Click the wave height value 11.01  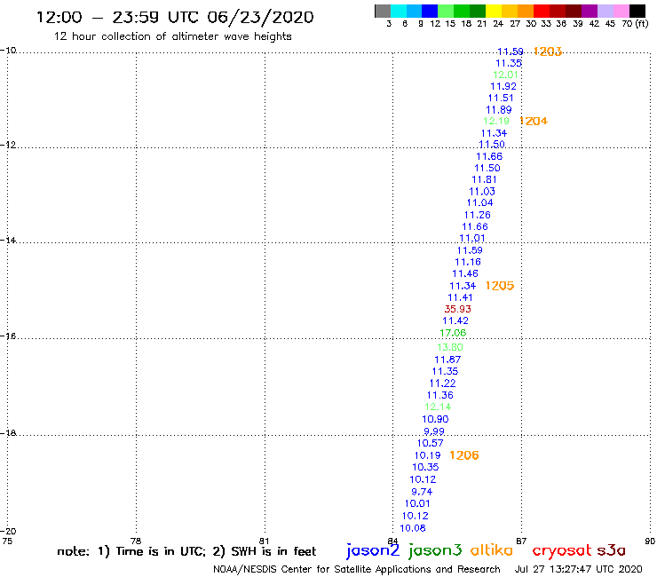pos(472,239)
